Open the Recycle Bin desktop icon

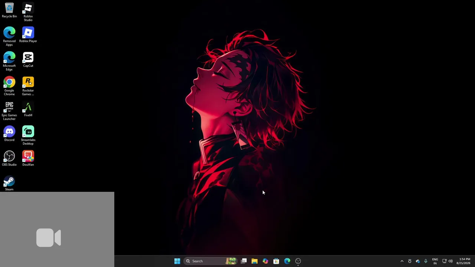[x=9, y=10]
